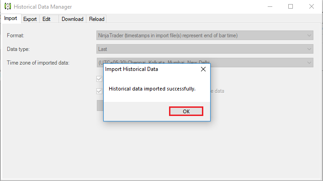This screenshot has width=323, height=181.
Task: Click the 'Format:' label
Action: [16, 35]
